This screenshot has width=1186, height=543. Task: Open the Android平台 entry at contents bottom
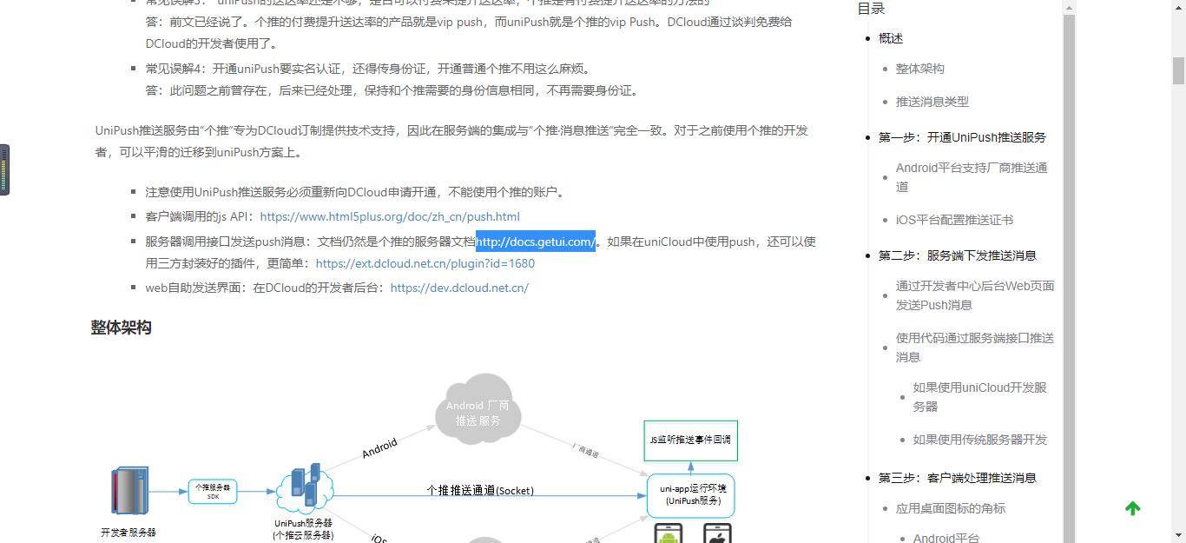pyautogui.click(x=946, y=538)
